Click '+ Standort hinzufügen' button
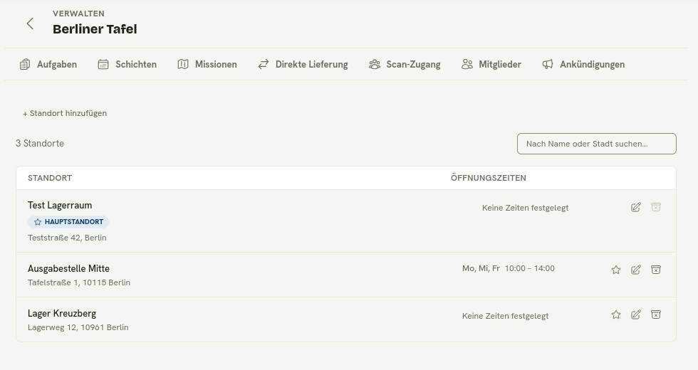The width and height of the screenshot is (698, 370). [x=65, y=113]
